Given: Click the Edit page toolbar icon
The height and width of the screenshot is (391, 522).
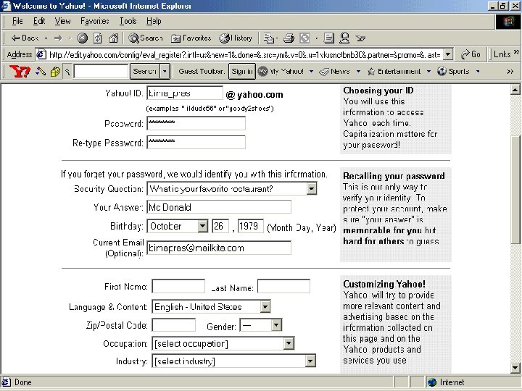Looking at the screenshot, I should pos(304,38).
